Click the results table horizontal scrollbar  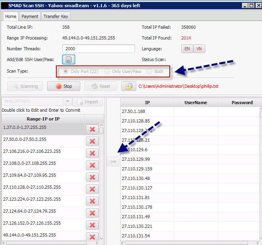186,243
